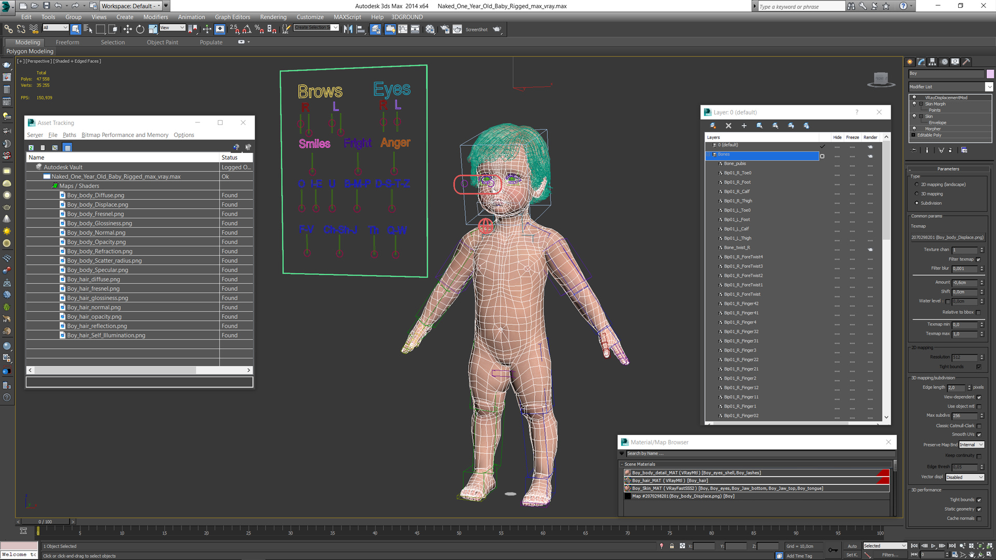Click add selection plus icon in Layer dialog
The image size is (996, 560).
tap(744, 125)
